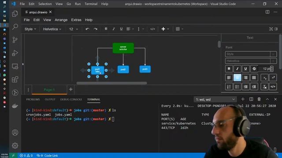Viewport: 282px width, 158px height.
Task: Undo last diagram change
Action: (88, 29)
